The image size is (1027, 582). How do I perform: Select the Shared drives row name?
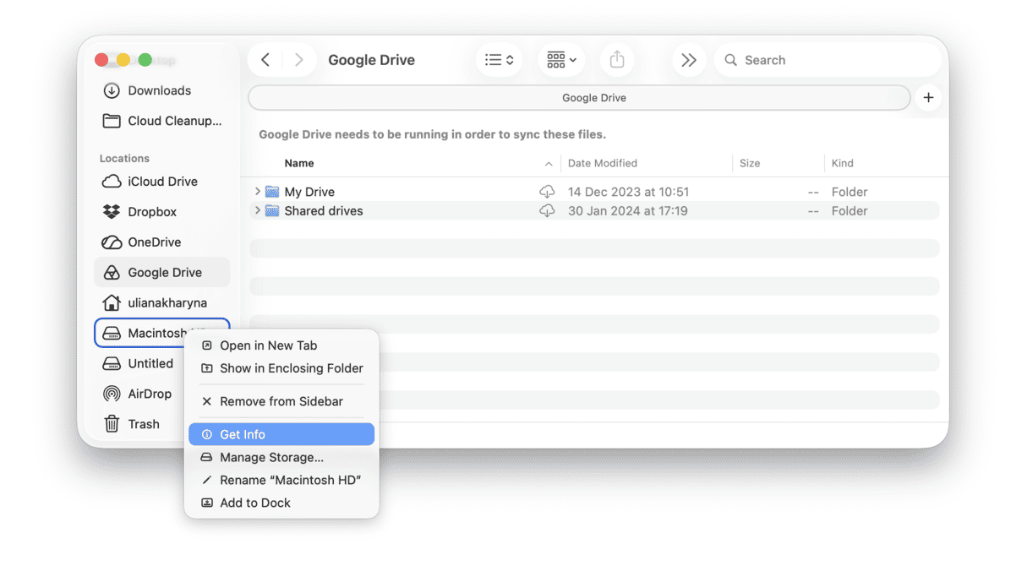pyautogui.click(x=324, y=211)
